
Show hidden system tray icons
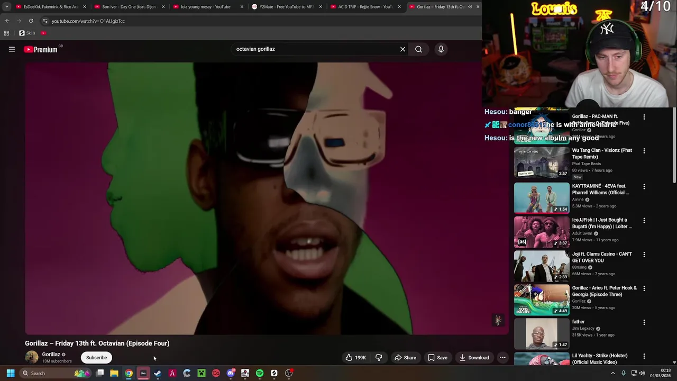pyautogui.click(x=613, y=373)
